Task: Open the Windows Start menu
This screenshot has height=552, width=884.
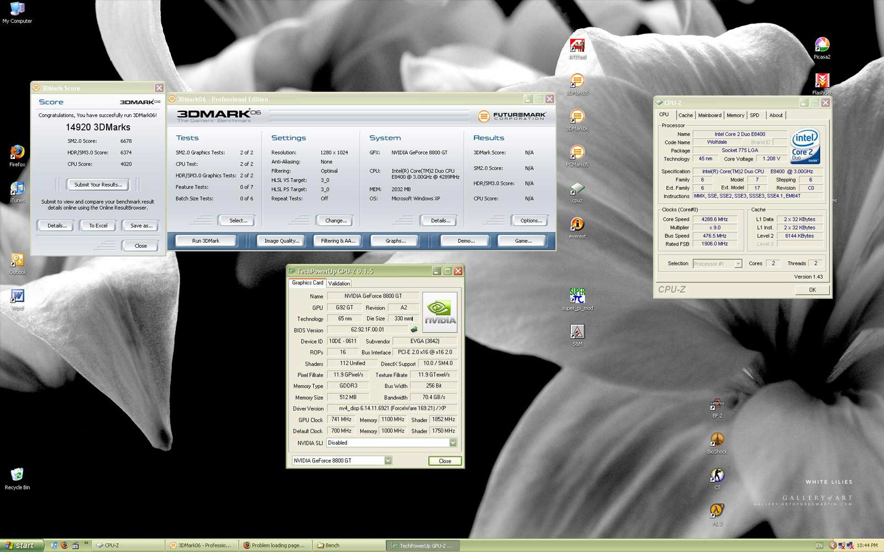Action: (21, 545)
